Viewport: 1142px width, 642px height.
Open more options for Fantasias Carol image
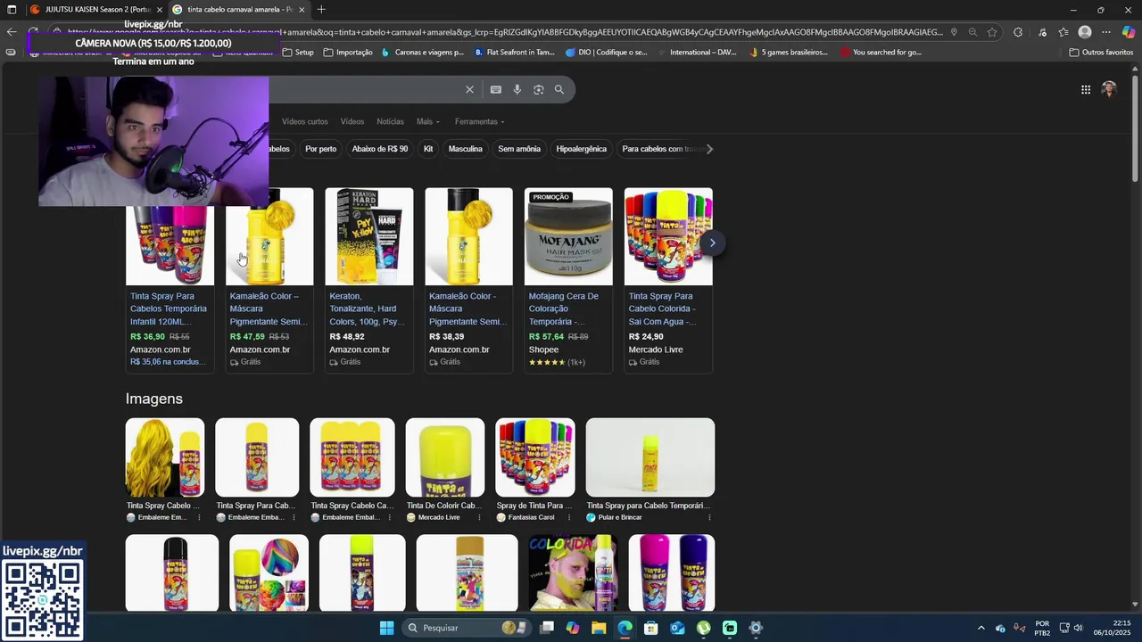570,517
